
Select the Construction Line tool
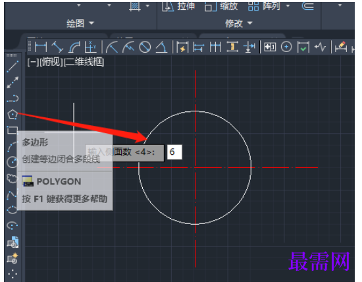point(13,82)
